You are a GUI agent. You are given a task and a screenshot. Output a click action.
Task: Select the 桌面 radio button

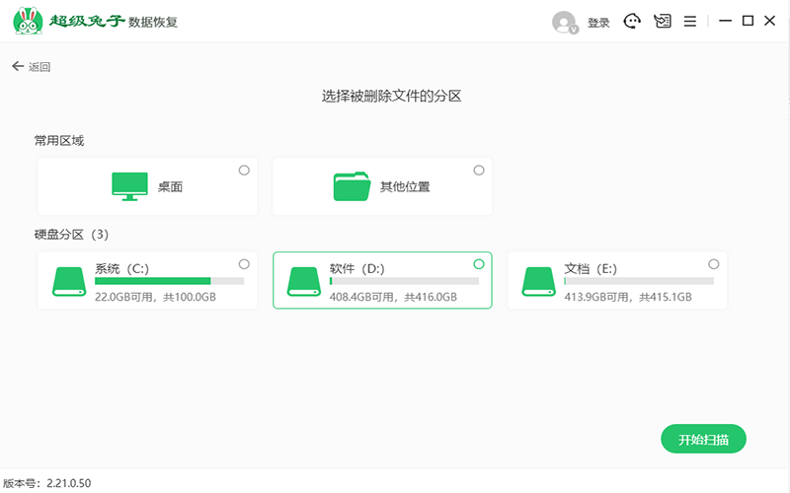coord(244,171)
